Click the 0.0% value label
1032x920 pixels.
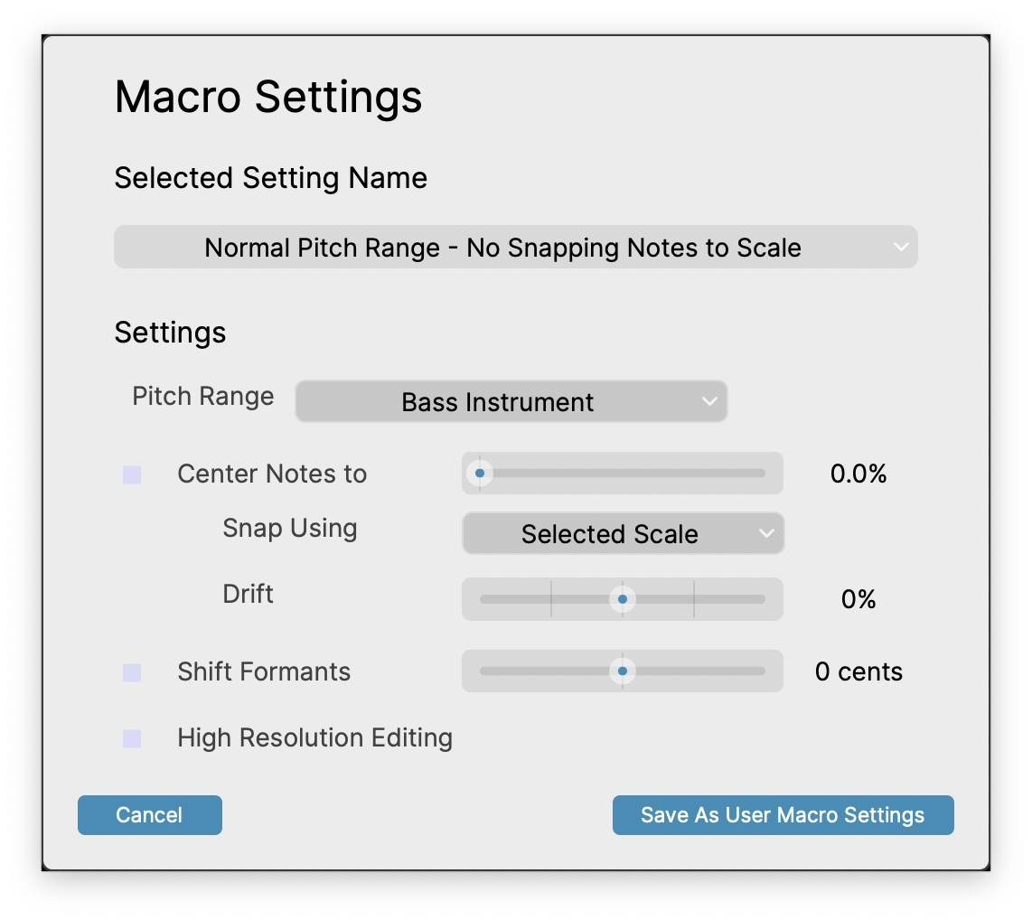click(x=857, y=474)
